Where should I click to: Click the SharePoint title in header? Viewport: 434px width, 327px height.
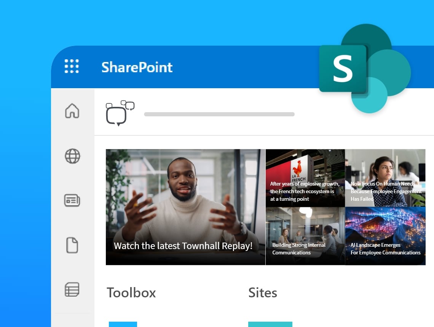click(x=137, y=67)
